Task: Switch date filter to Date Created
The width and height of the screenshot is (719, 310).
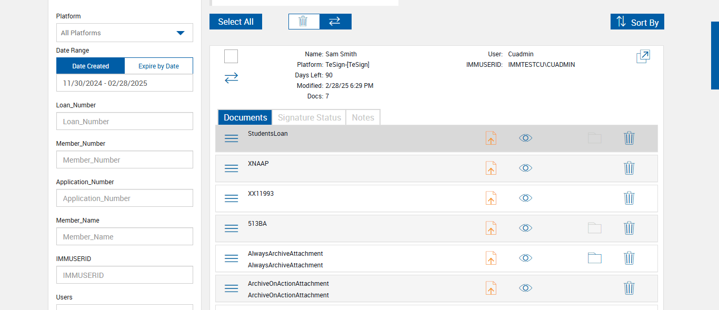Action: pos(91,66)
